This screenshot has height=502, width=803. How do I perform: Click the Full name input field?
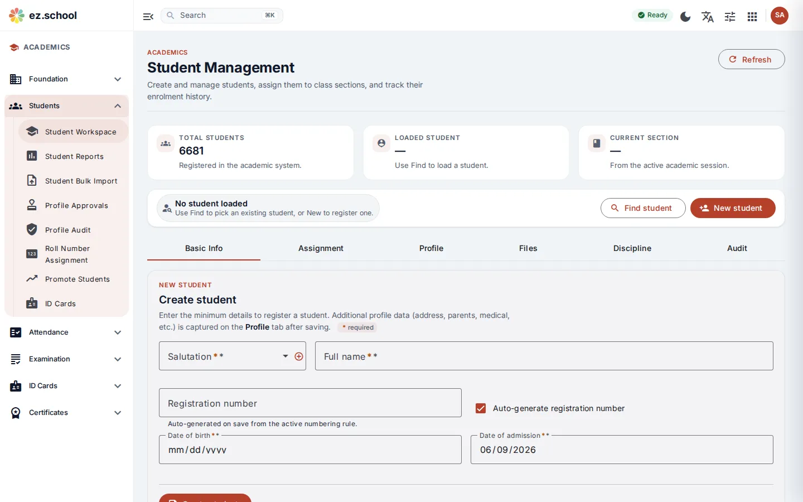[544, 356]
